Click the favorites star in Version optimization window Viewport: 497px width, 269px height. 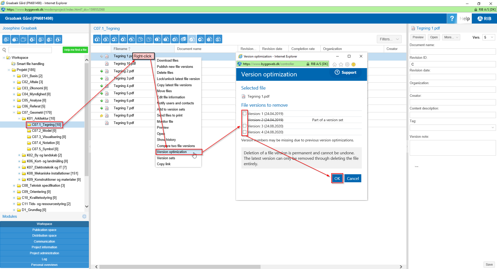click(x=341, y=64)
